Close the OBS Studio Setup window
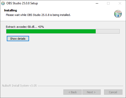The width and height of the screenshot is (126, 98). click(120, 3)
